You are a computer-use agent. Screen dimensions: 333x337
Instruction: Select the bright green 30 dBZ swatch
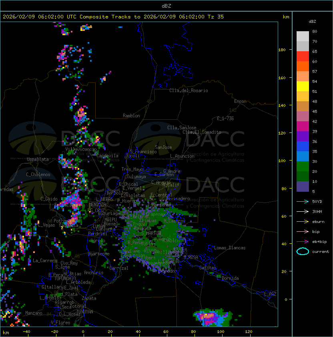(x=303, y=166)
